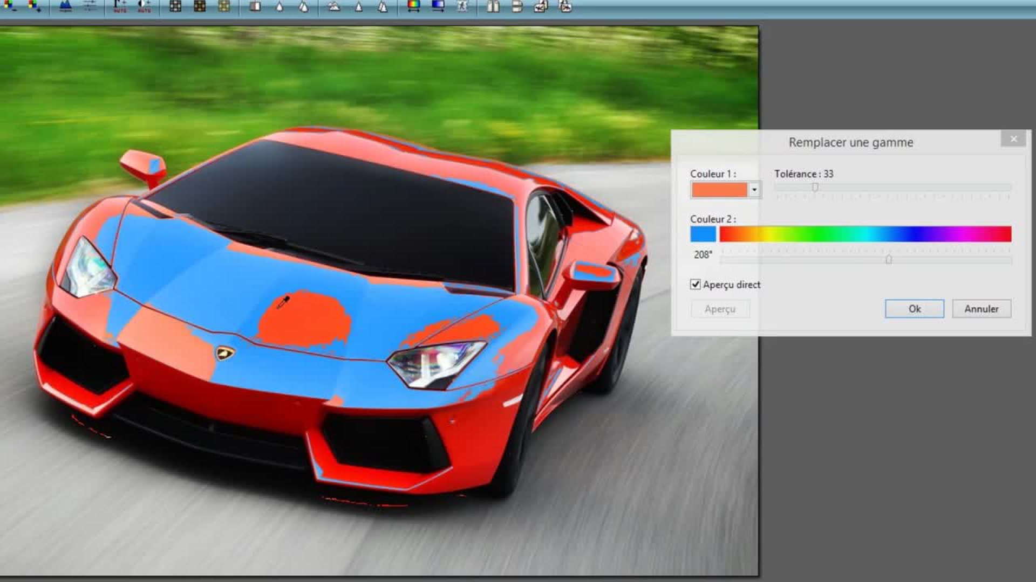
Task: Click the horizontal sliders levels icon
Action: [90, 6]
